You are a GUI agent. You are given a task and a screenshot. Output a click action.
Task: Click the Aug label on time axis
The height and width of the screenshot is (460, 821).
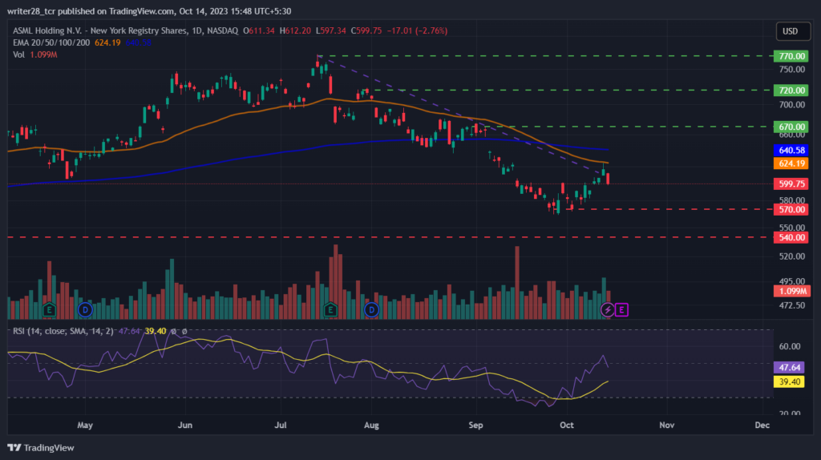pyautogui.click(x=371, y=425)
